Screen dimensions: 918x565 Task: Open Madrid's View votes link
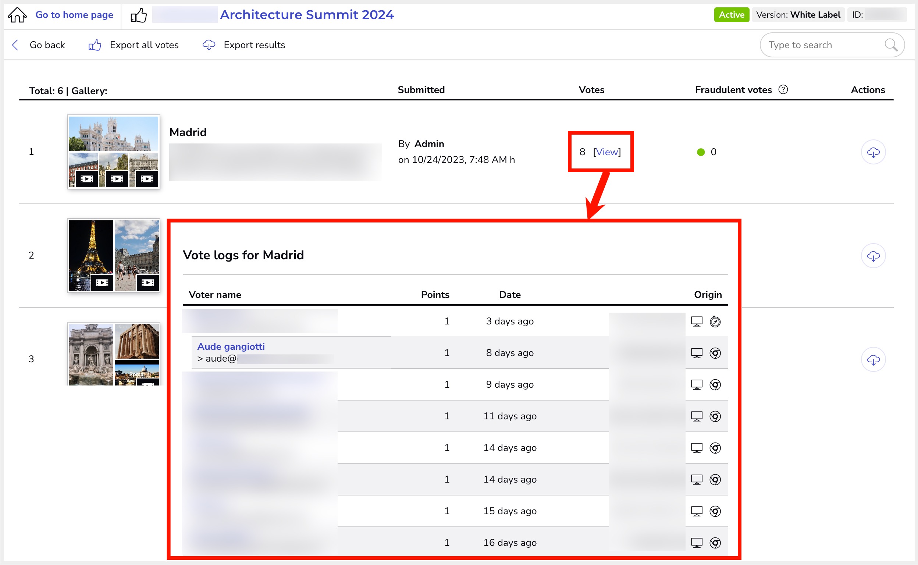point(607,152)
